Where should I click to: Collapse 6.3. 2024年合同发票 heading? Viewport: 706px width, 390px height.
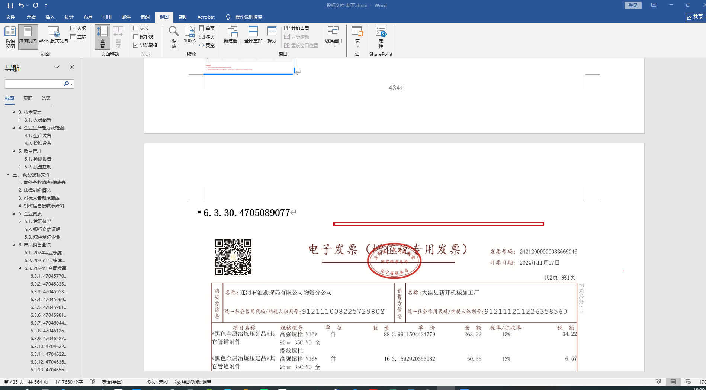(20, 268)
